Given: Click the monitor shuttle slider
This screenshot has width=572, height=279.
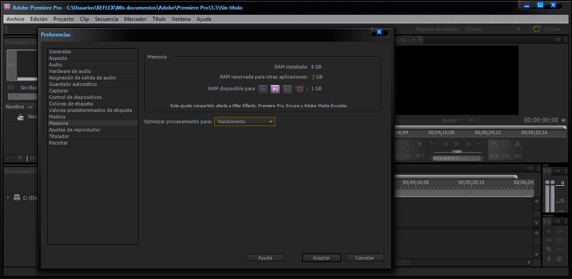Looking at the screenshot, I should point(457,152).
